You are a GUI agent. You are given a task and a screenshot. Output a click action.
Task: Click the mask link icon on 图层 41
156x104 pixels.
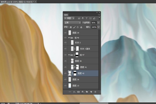[x=75, y=67]
